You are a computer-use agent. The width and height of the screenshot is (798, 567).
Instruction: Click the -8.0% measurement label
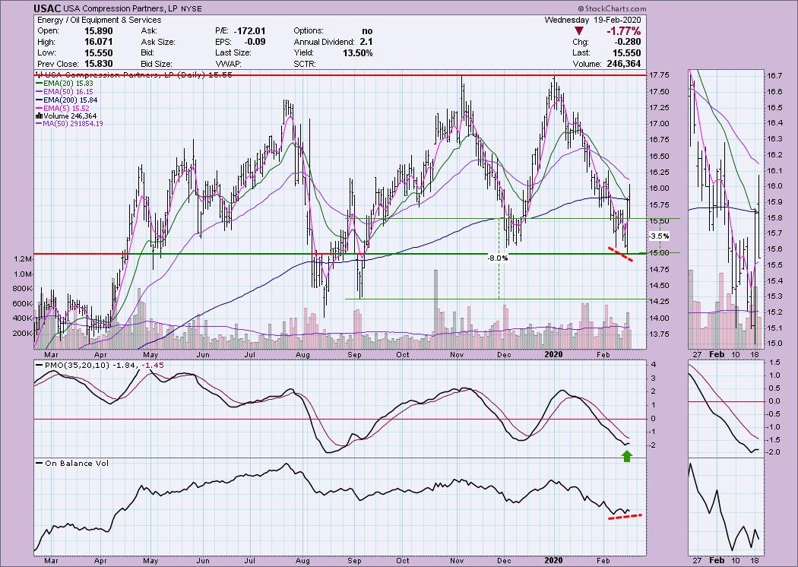point(498,258)
